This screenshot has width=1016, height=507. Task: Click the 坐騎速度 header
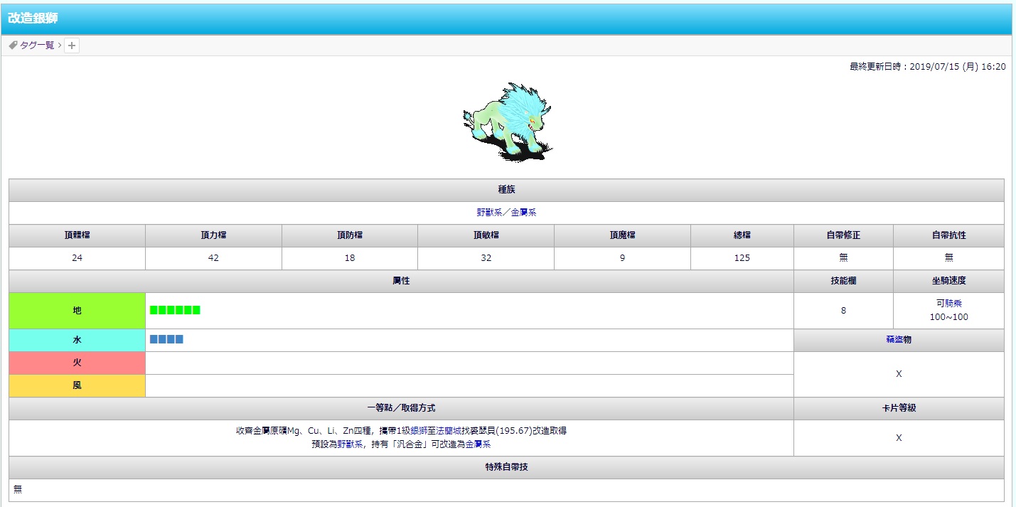[948, 281]
